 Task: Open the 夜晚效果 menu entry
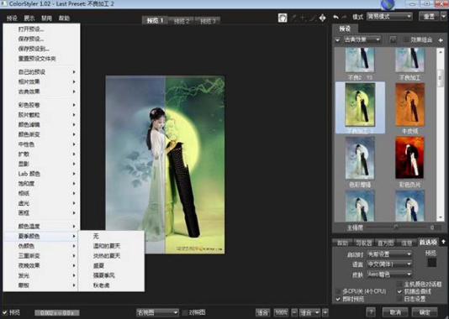(42, 265)
